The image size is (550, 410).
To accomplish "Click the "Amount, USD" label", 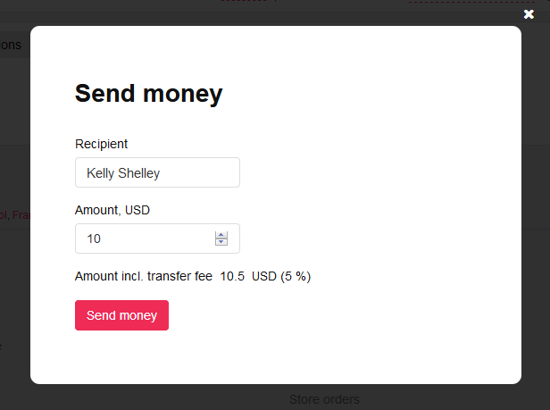I will (112, 210).
